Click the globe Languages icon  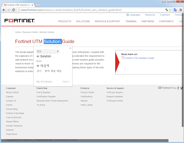128,15
